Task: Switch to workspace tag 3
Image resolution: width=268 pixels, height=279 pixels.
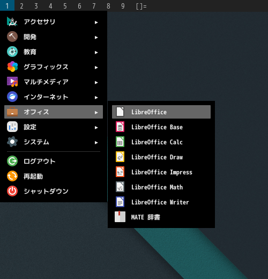Action: pyautogui.click(x=36, y=6)
